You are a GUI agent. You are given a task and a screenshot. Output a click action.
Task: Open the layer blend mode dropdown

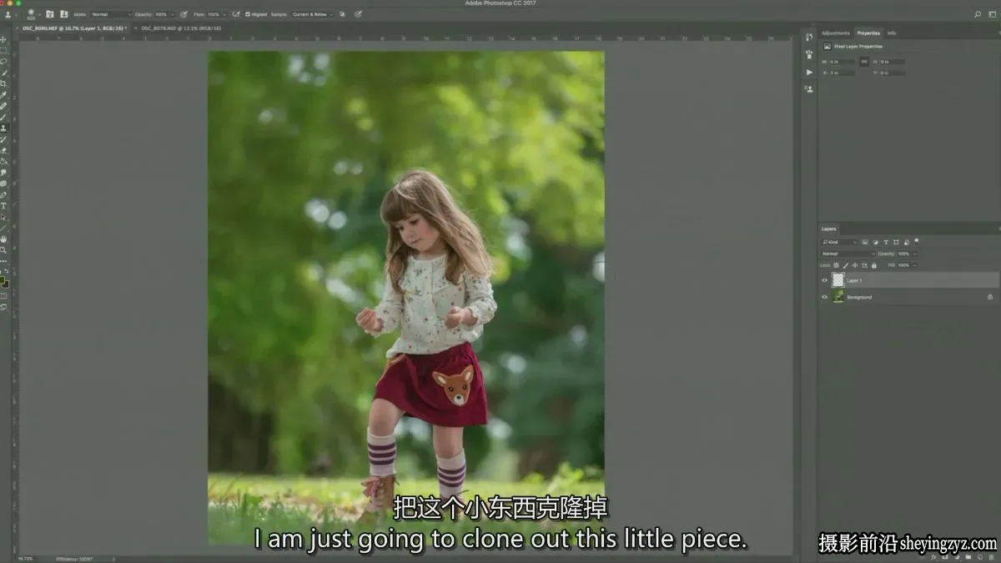coord(848,254)
